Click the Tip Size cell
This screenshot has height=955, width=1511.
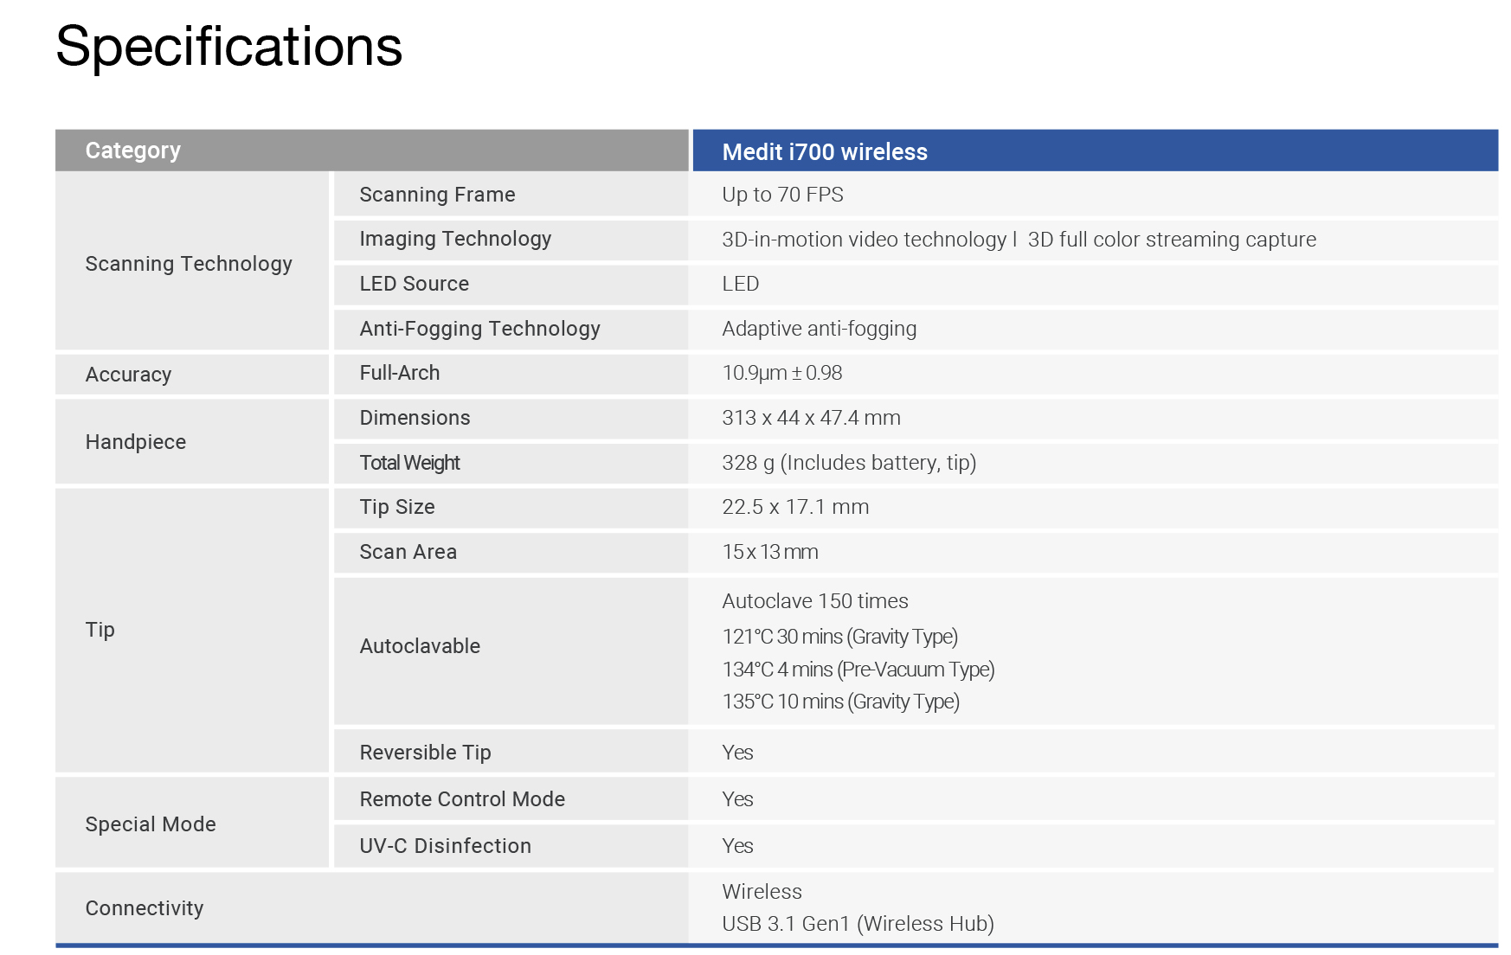click(398, 507)
